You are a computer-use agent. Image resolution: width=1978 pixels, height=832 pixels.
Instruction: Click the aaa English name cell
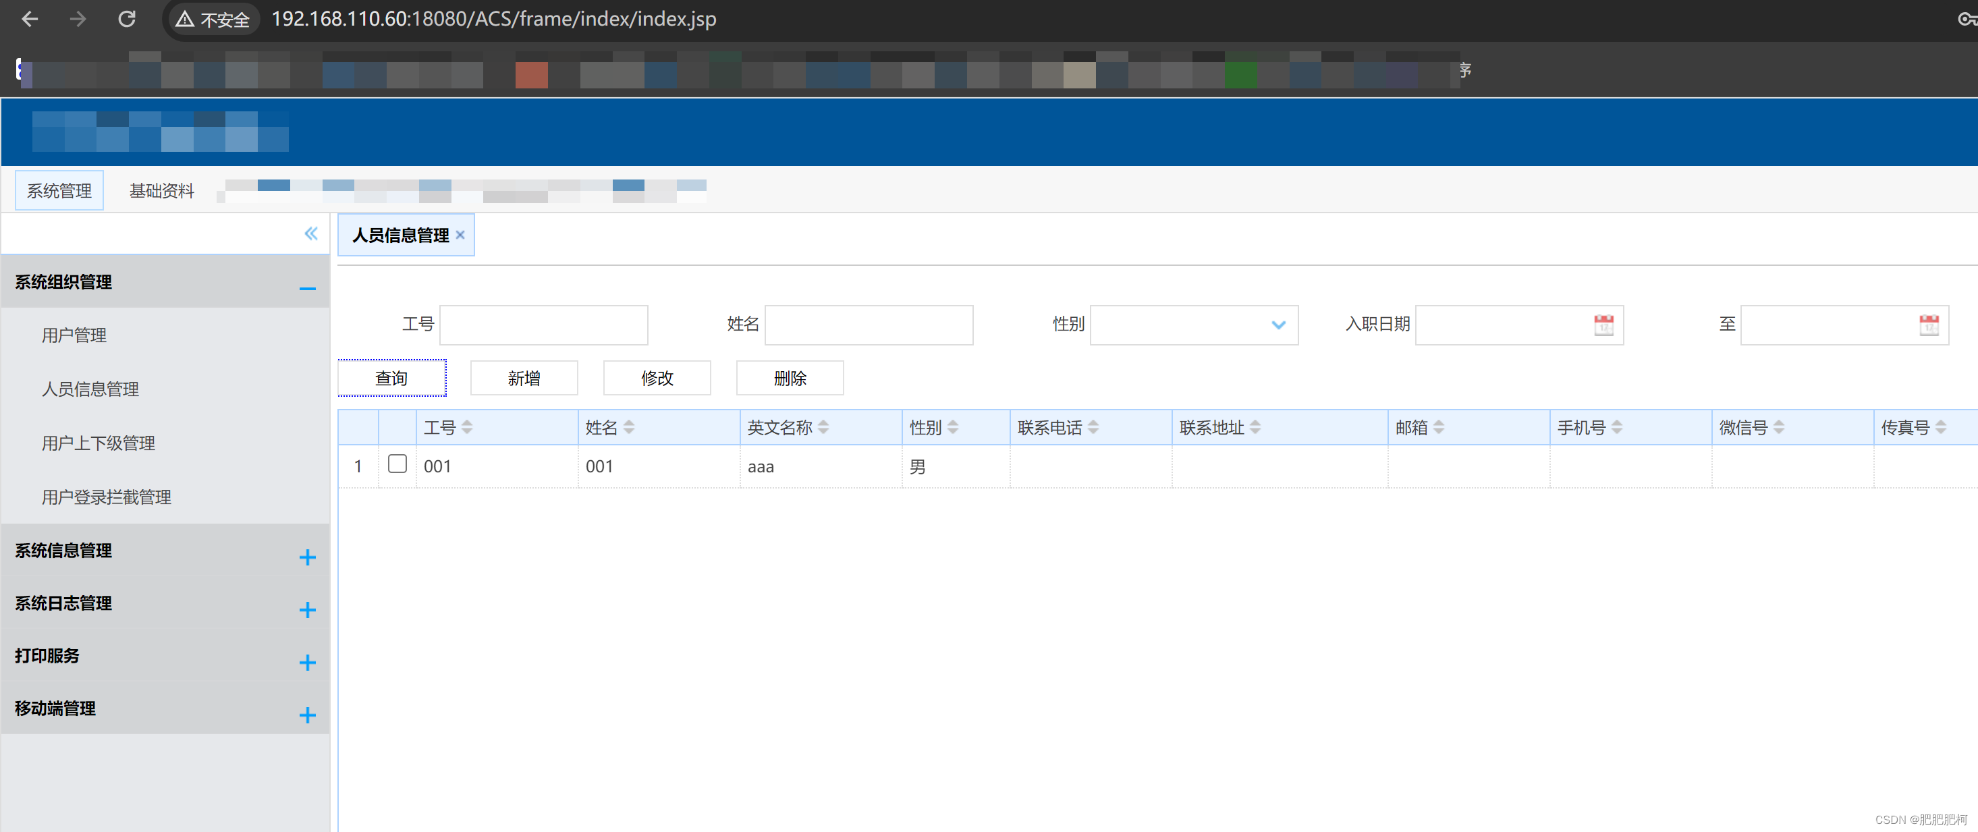pyautogui.click(x=821, y=467)
